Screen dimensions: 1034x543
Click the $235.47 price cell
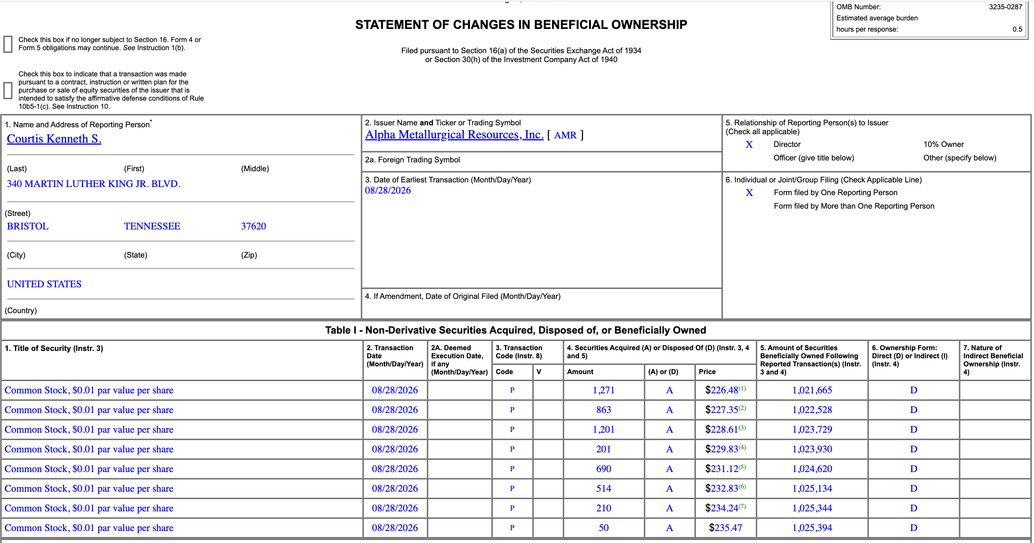725,528
